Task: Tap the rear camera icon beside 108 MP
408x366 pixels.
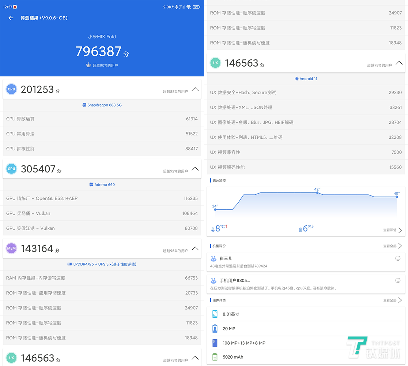Action: (x=215, y=343)
